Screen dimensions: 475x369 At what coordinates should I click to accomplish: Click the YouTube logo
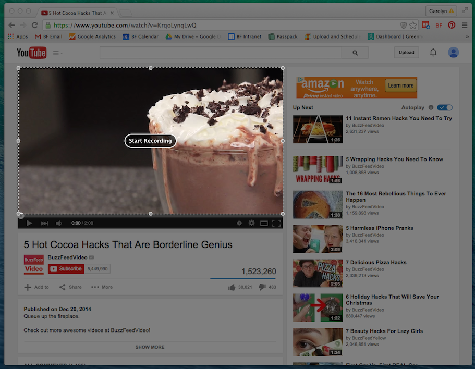(x=31, y=53)
